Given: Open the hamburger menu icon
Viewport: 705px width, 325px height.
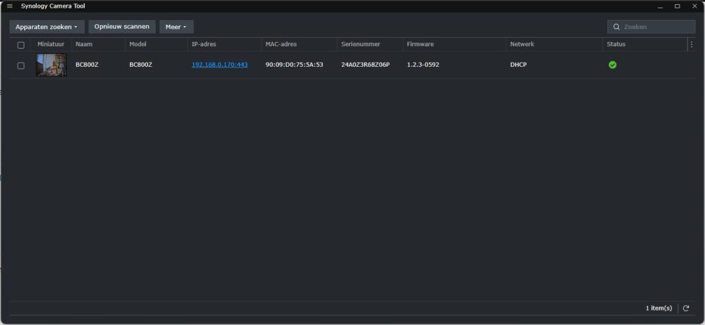Looking at the screenshot, I should pos(10,6).
